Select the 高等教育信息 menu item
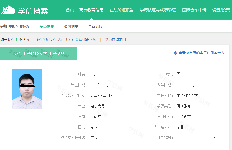This screenshot has height=150, width=232. 91,10
